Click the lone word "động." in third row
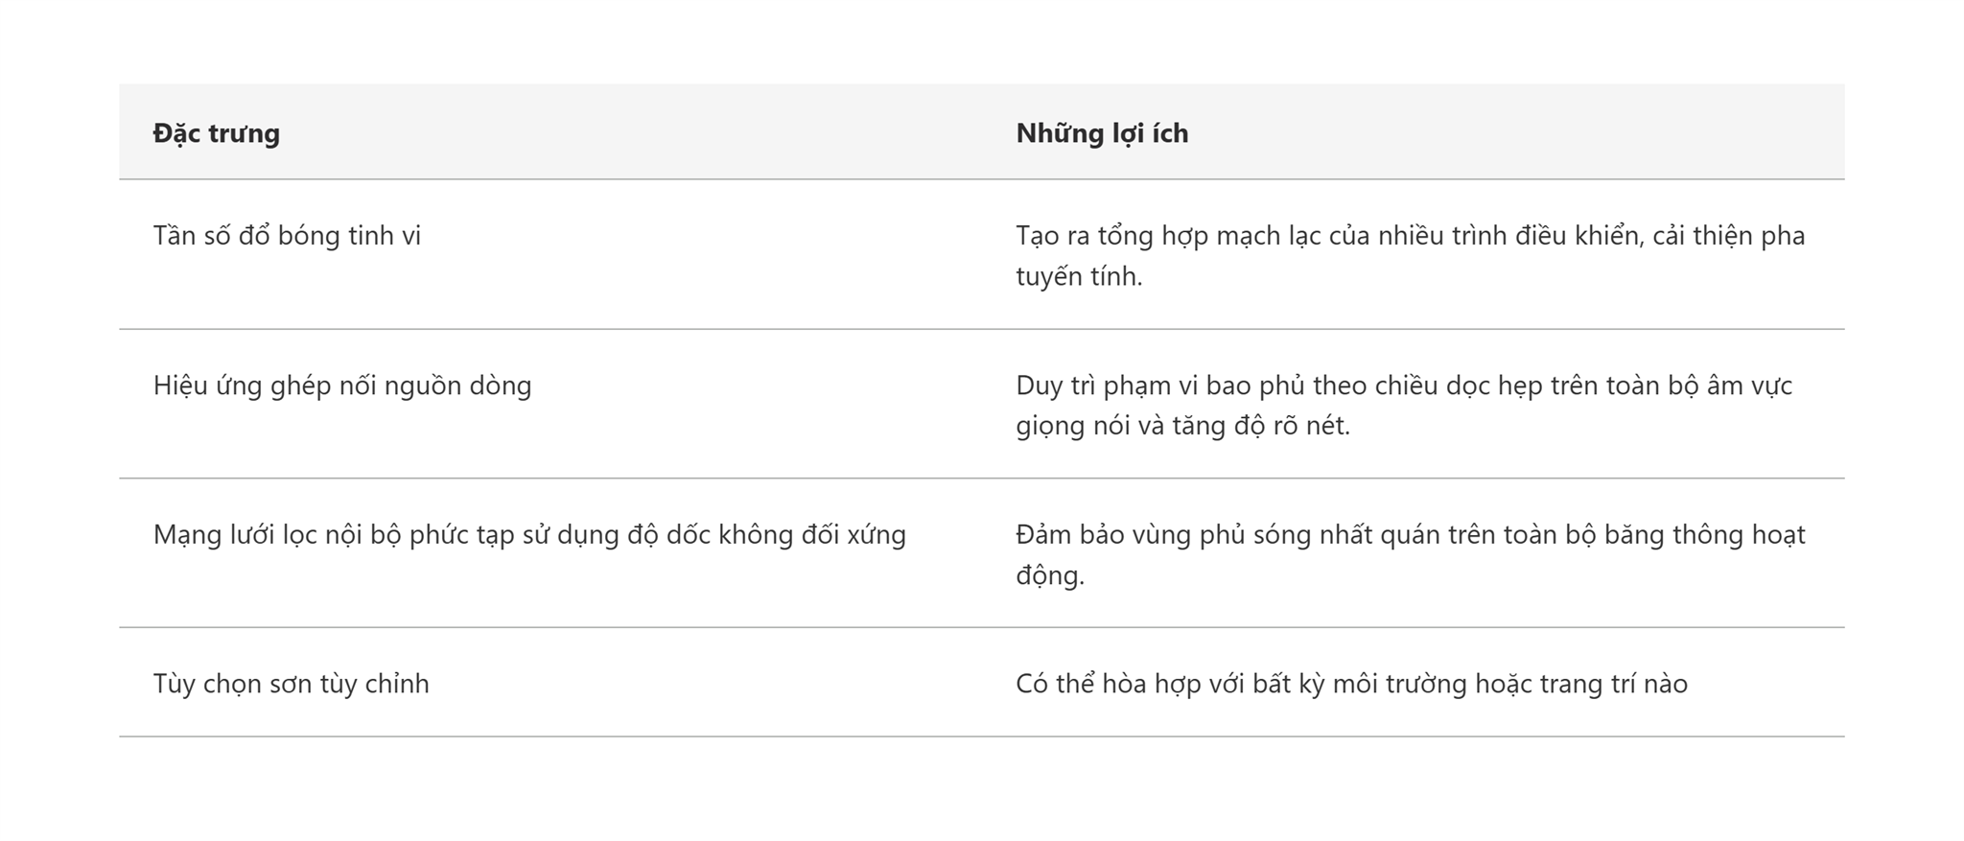The image size is (1964, 841). point(1050,575)
